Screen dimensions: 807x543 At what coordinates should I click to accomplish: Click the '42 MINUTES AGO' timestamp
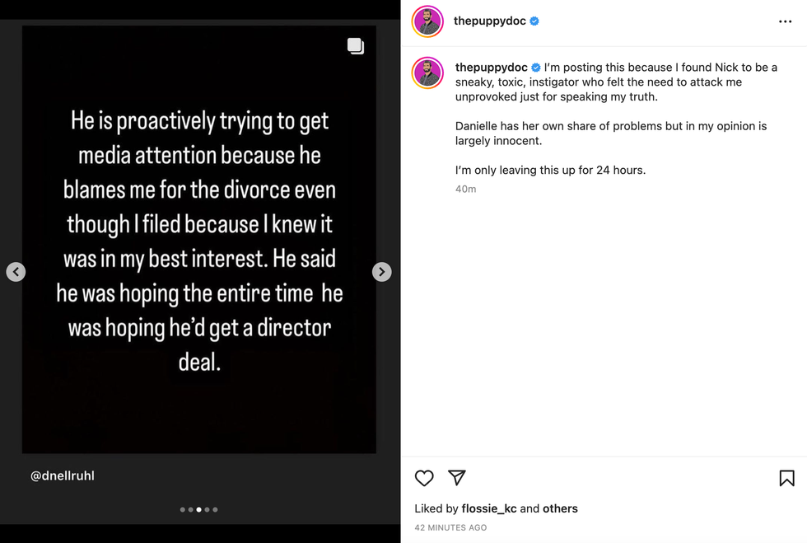(450, 527)
